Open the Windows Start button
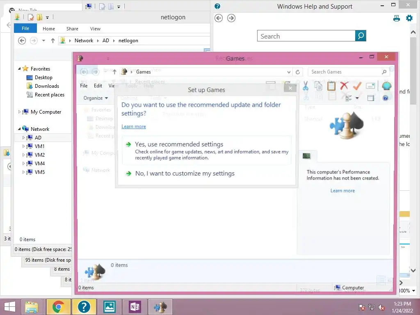Image resolution: width=420 pixels, height=315 pixels. coord(10,307)
